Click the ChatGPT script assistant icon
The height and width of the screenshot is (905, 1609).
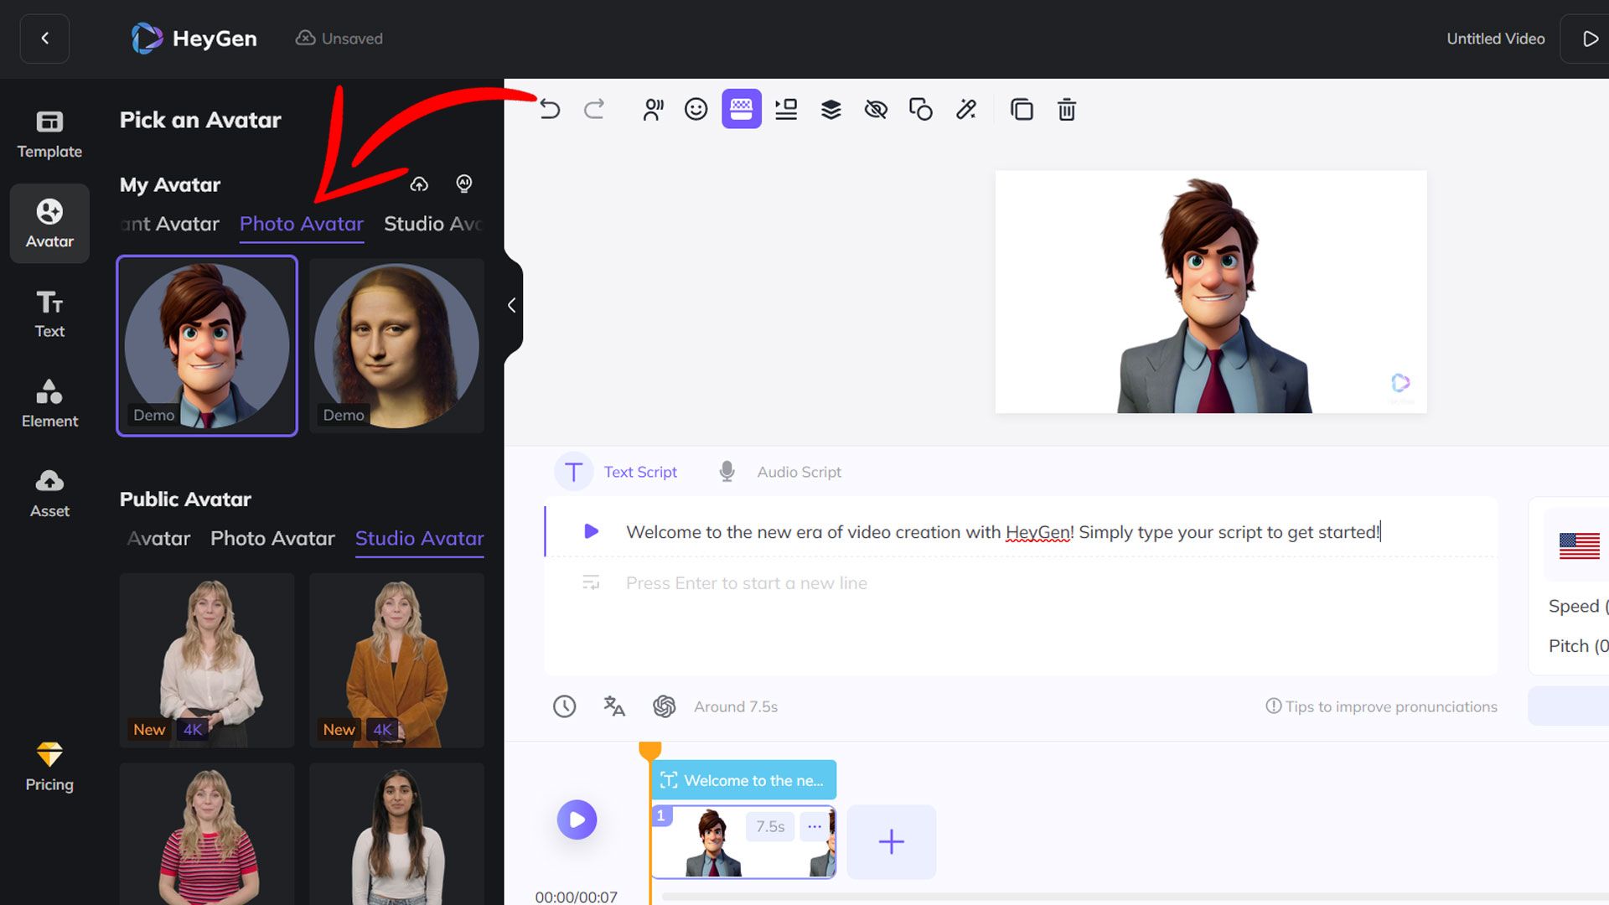coord(664,706)
